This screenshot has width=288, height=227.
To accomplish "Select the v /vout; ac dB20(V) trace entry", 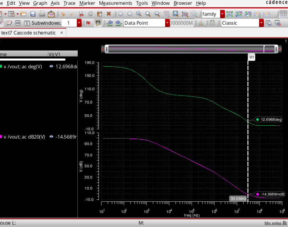I will pyautogui.click(x=24, y=137).
